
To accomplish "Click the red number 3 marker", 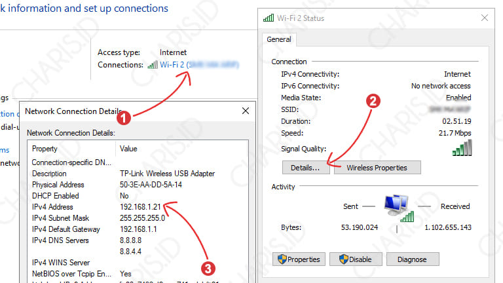I will [208, 267].
